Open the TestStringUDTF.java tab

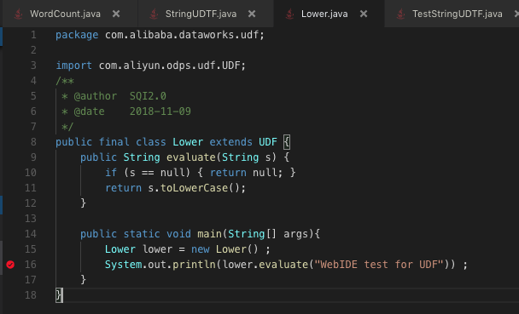point(457,14)
